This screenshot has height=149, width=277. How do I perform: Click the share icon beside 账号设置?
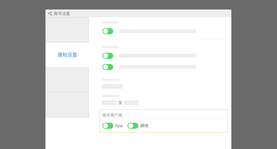[50, 13]
